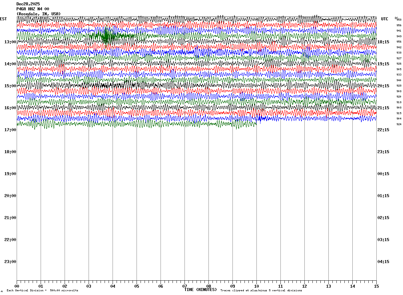Select the 13:00 EST hour label
The image size is (403, 295).
pos(10,42)
